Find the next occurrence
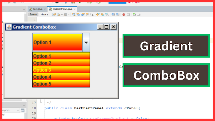The width and height of the screenshot is (215, 121). pyautogui.click(x=83, y=14)
